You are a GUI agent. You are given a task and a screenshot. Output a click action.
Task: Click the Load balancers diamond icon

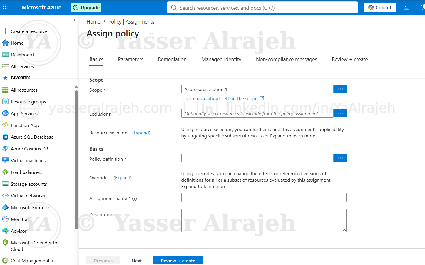coord(5,172)
